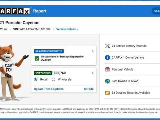The image size is (160, 120).
Task: Select the Wholesale radio button
Action: coord(53,79)
